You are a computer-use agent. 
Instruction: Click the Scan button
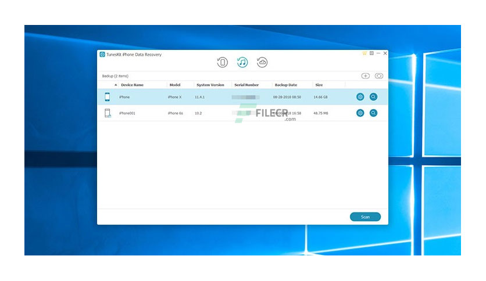point(365,217)
